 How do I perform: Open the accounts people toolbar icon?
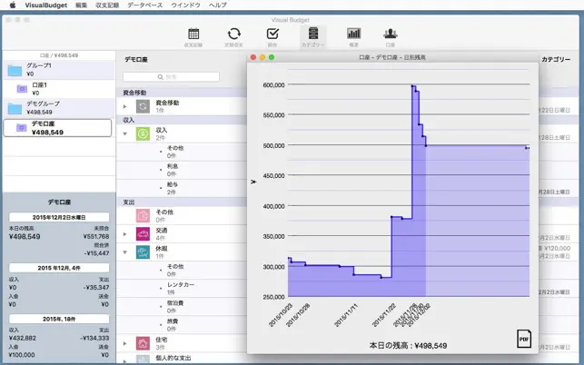[x=390, y=34]
